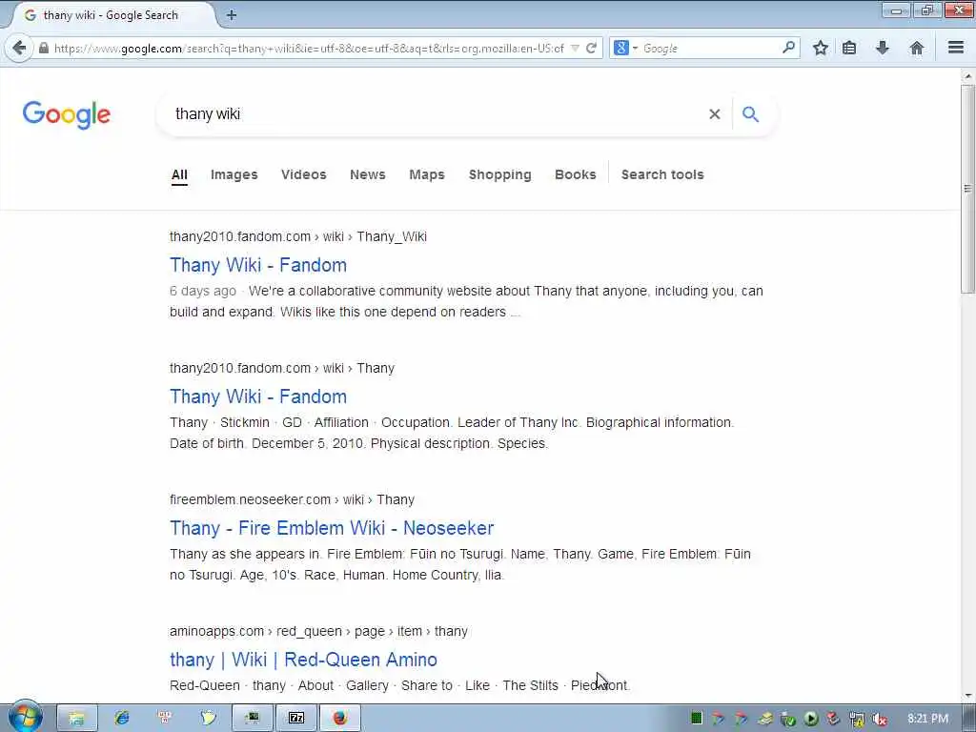Viewport: 976px width, 732px height.
Task: Open Search tools options
Action: (662, 175)
